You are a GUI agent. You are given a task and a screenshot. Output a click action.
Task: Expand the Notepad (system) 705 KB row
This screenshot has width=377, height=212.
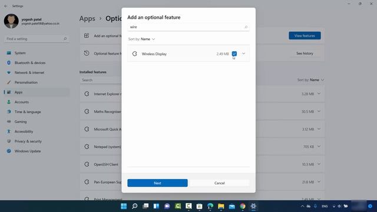(319, 147)
